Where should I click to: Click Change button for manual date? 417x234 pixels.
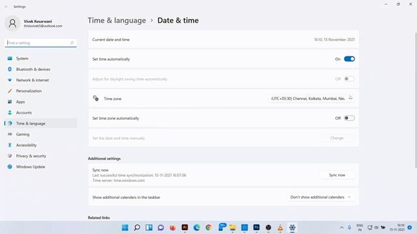point(337,138)
